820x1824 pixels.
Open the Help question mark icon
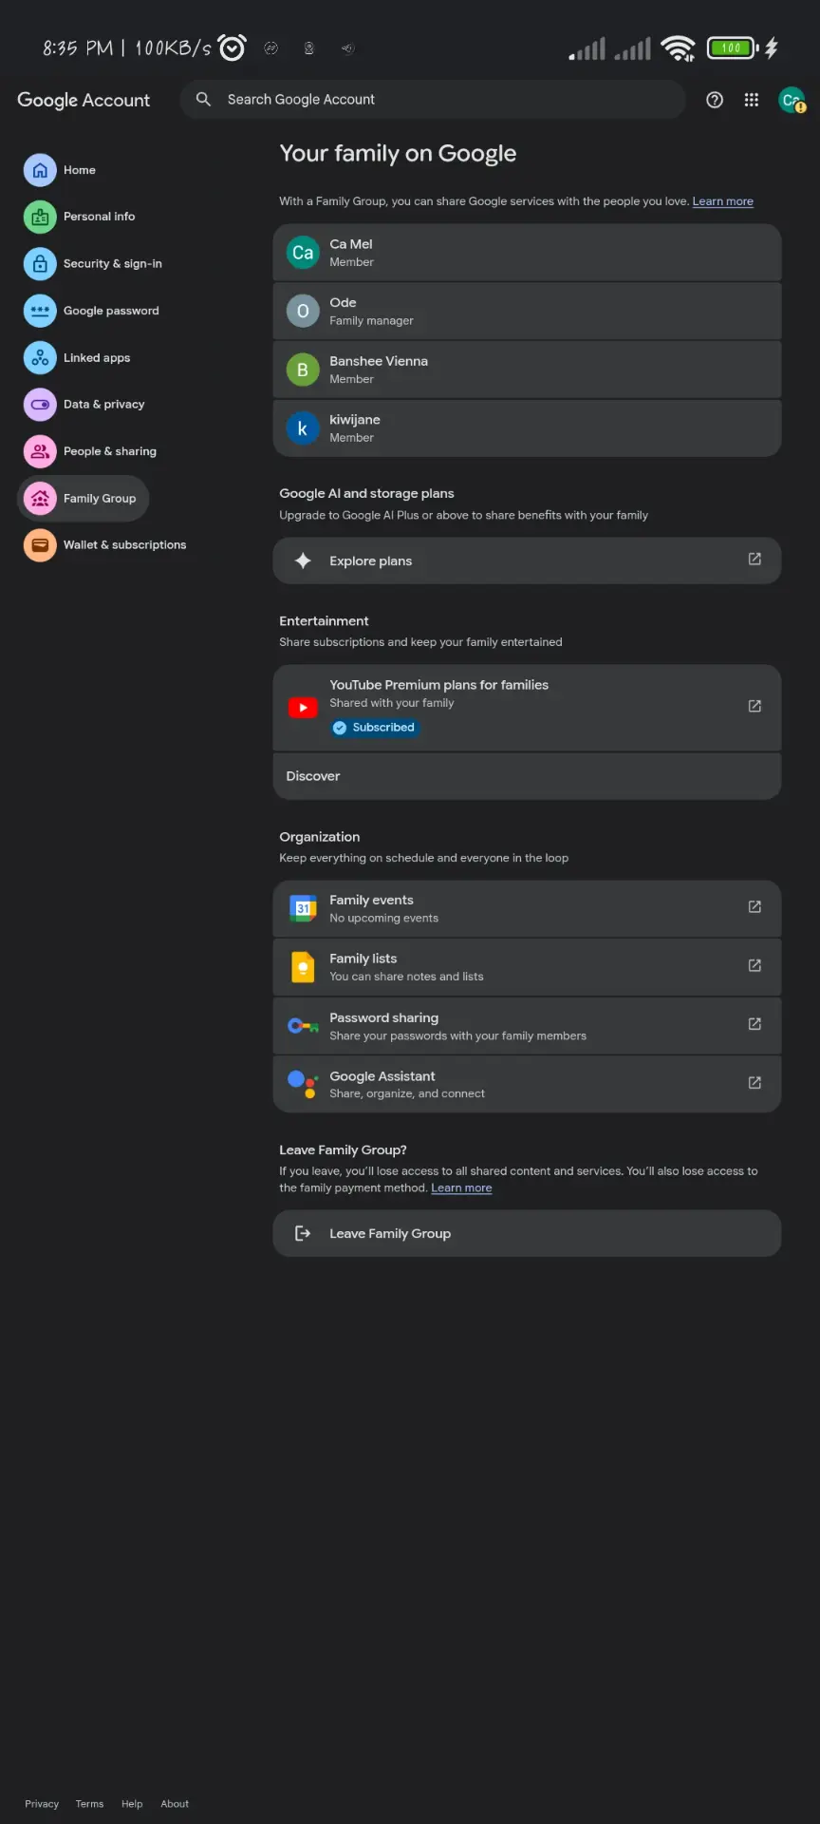coord(715,100)
